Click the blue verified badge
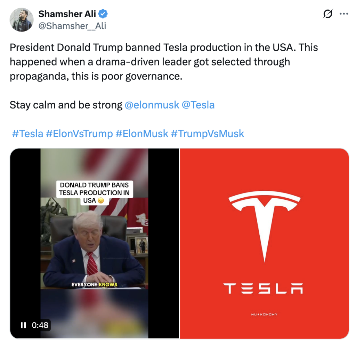The height and width of the screenshot is (345, 356). (103, 14)
